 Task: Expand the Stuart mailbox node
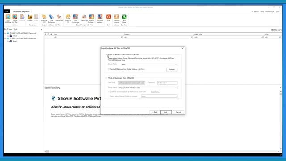pos(8,41)
